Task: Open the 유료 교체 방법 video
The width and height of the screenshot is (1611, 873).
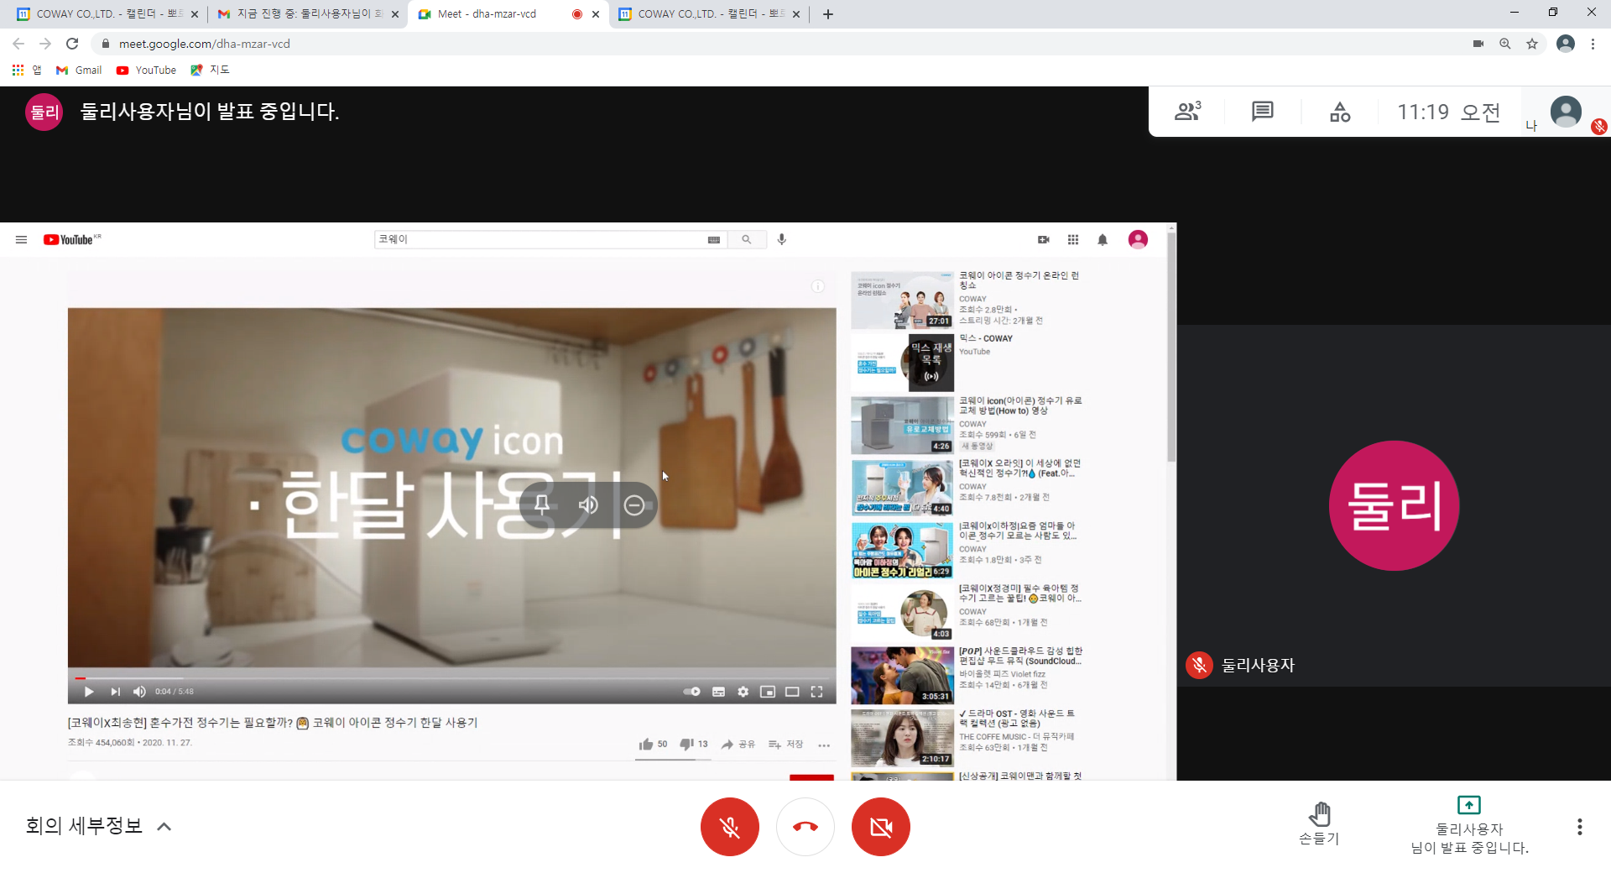Action: 967,425
